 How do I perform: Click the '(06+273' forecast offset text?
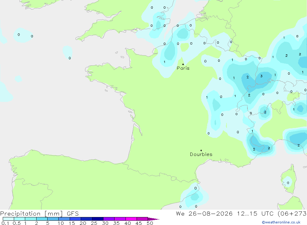pos(292,214)
